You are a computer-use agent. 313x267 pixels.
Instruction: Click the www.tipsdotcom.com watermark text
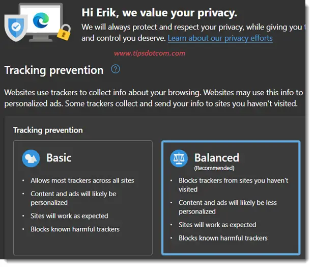pos(150,53)
